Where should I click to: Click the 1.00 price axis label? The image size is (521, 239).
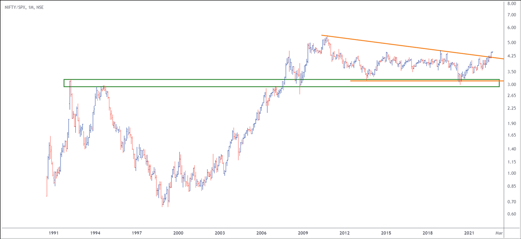tap(512, 173)
